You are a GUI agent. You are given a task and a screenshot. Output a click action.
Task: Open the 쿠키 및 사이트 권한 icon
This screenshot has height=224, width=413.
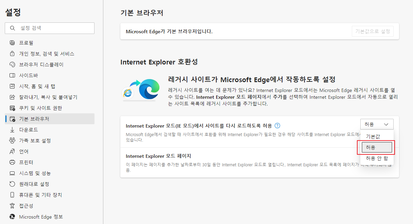point(12,108)
